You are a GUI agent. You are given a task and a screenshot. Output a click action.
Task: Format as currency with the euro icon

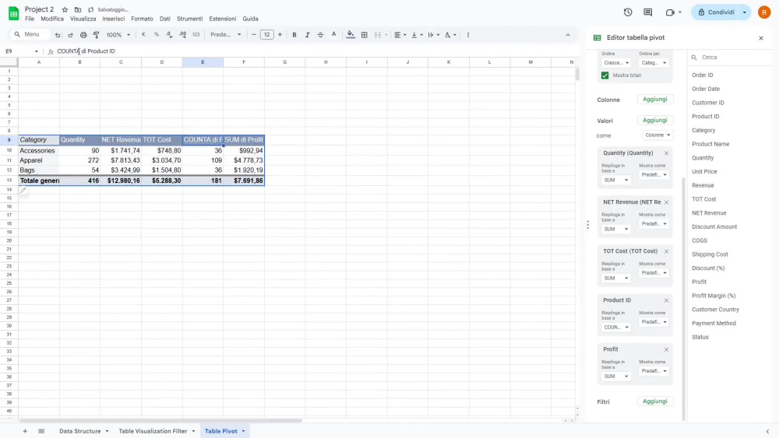pyautogui.click(x=143, y=35)
